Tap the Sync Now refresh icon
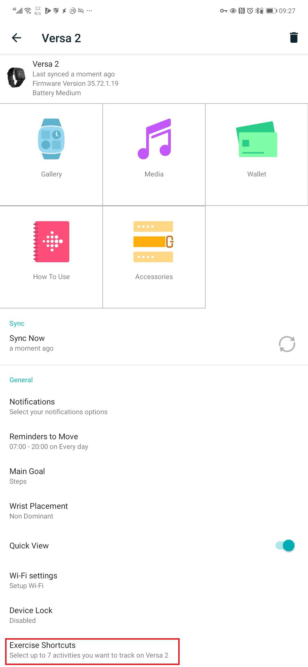The image size is (308, 667). point(287,344)
